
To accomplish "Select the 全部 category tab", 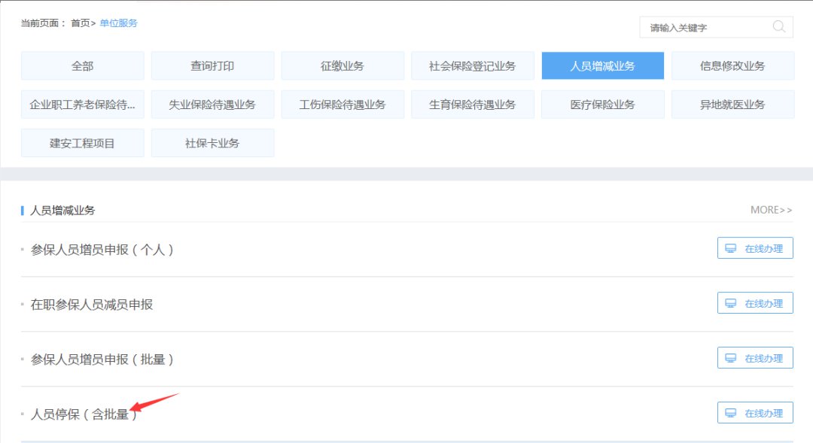I will pos(83,66).
